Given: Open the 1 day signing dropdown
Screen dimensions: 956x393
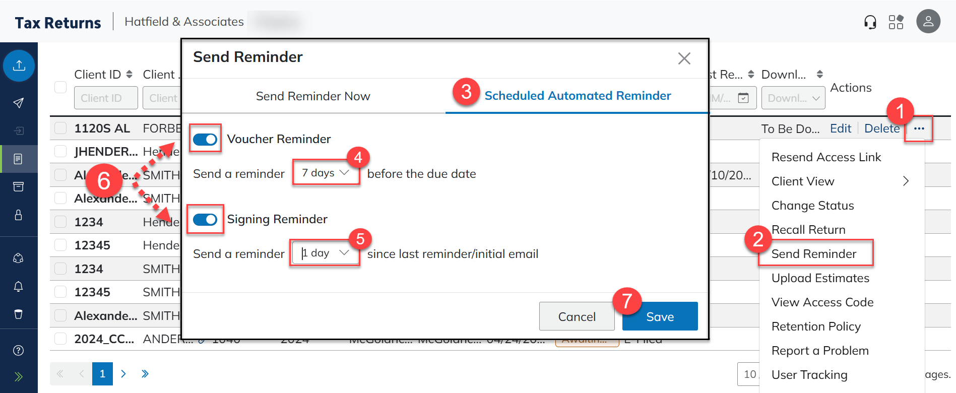Looking at the screenshot, I should tap(325, 253).
